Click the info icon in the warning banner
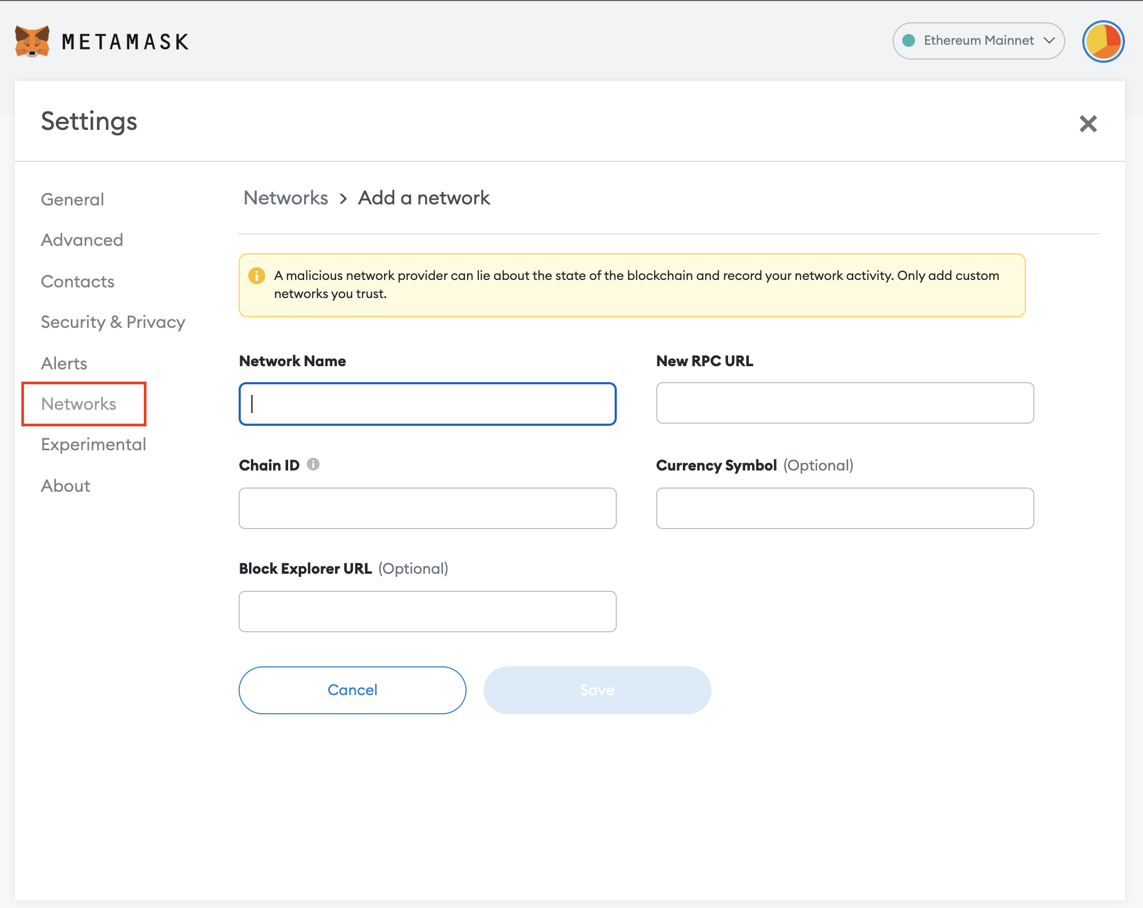This screenshot has width=1143, height=908. 257,276
